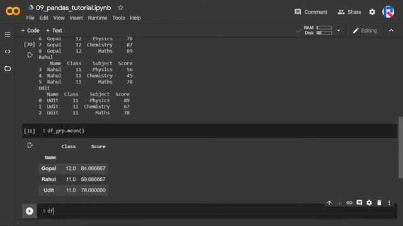Rename the notebook title 09_pandas_tutorial.ipynb
The height and width of the screenshot is (226, 403).
[x=73, y=8]
